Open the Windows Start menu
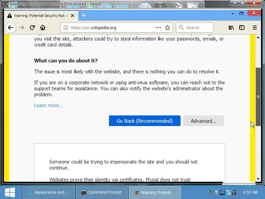265x199 pixels. click(10, 192)
